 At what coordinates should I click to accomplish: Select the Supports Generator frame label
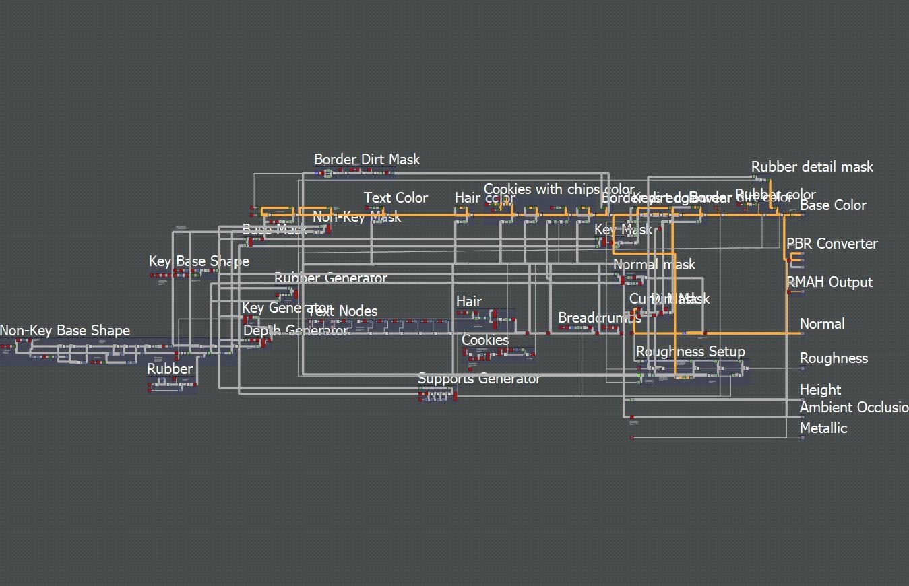point(479,379)
